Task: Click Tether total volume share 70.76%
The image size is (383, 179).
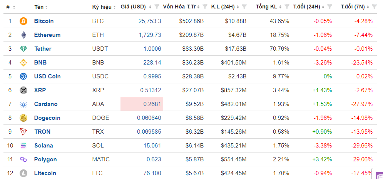Action: click(x=279, y=49)
